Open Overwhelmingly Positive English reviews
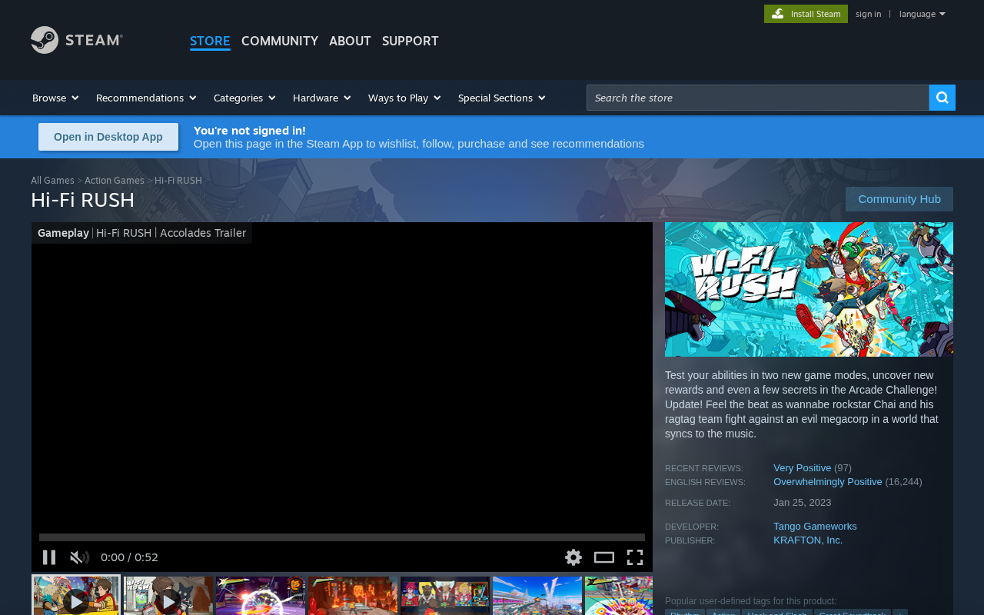 point(828,482)
